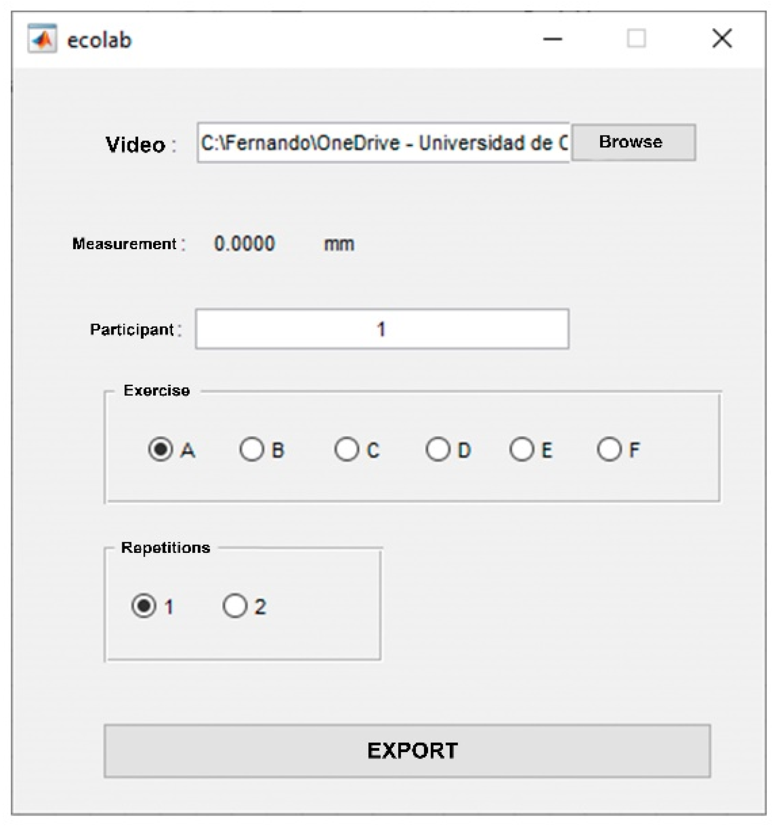Select exercise B radio button

[x=252, y=449]
